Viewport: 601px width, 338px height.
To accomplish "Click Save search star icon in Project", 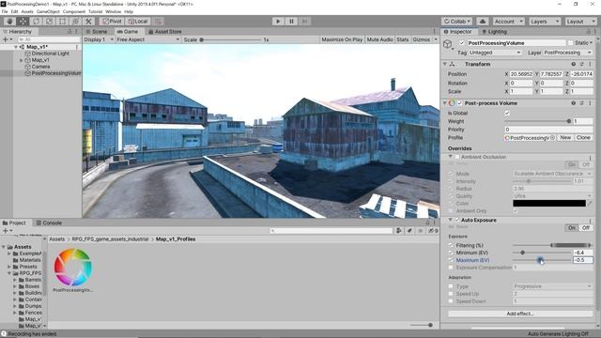I will point(420,230).
